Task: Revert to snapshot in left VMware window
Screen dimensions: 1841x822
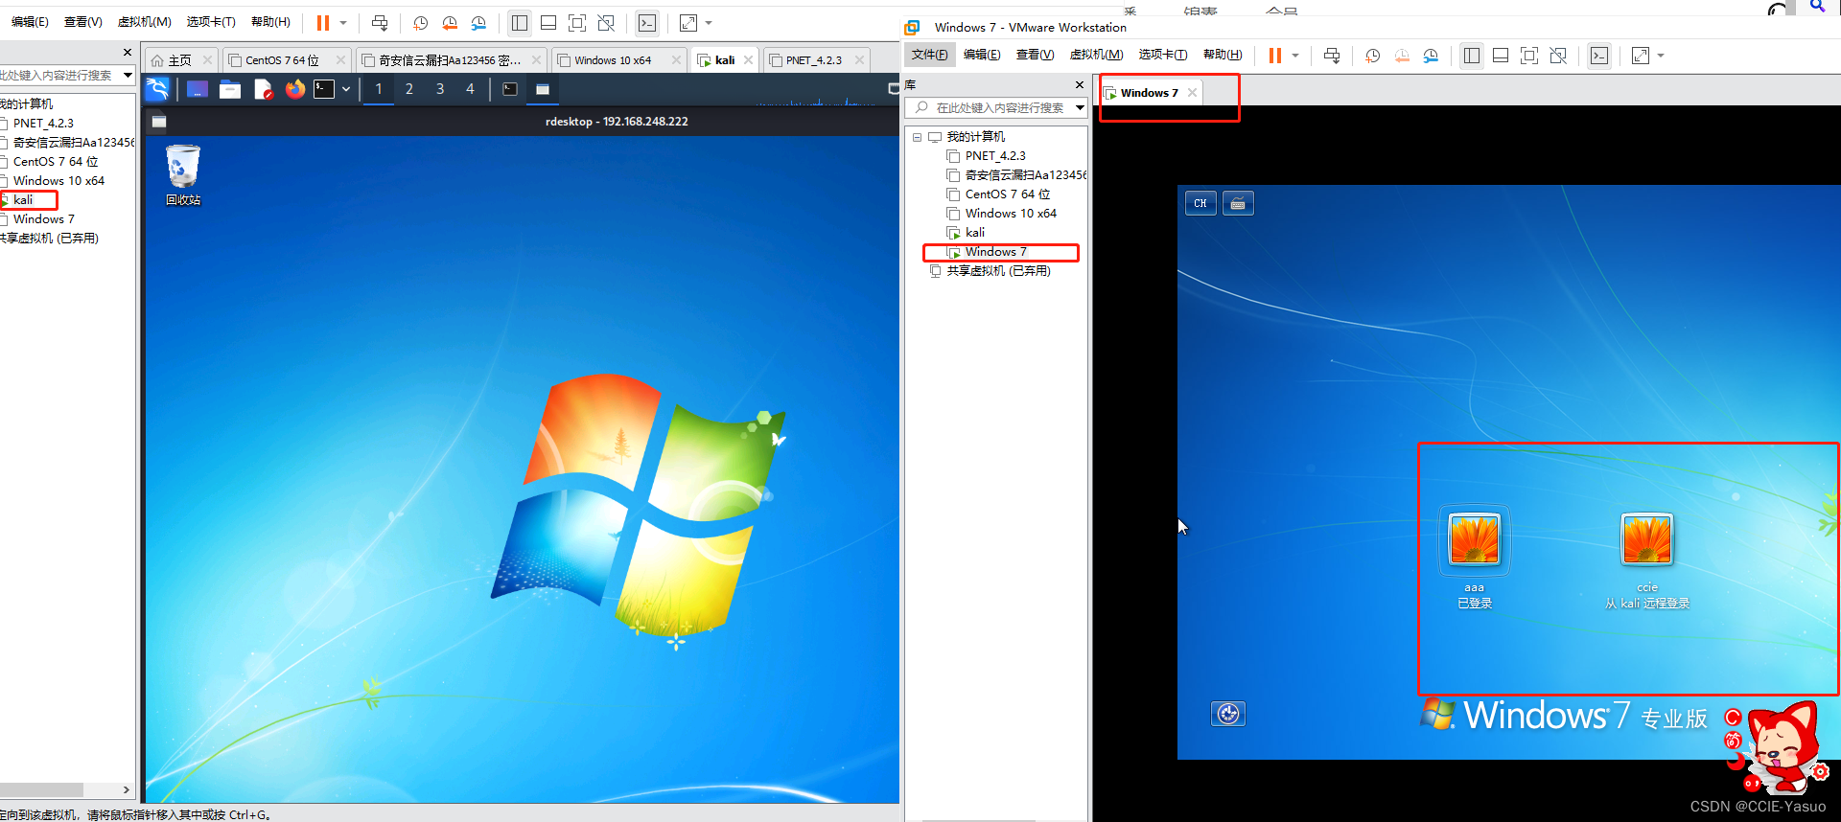Action: [x=450, y=23]
